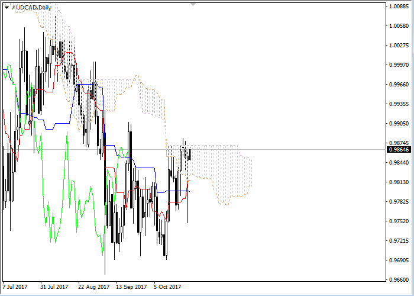This screenshot has width=414, height=296.
Task: Click the 13 Sep 2017 date label
Action: 131,287
